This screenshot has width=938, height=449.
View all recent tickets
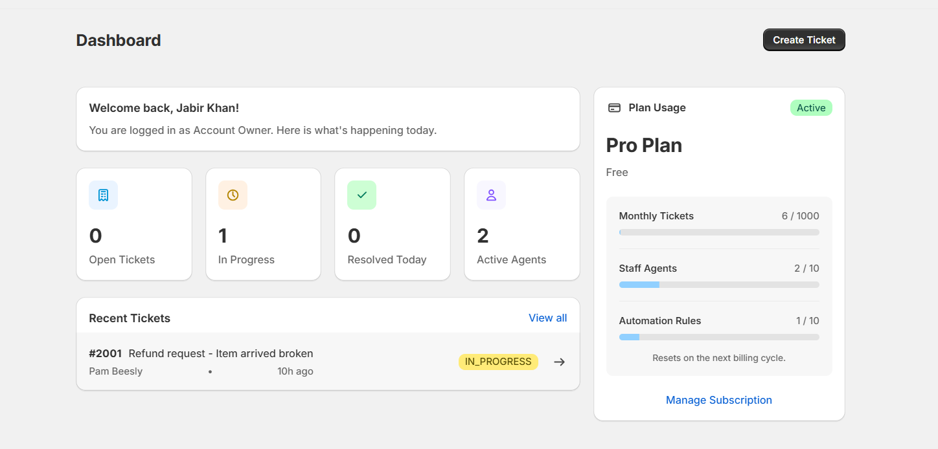(547, 318)
